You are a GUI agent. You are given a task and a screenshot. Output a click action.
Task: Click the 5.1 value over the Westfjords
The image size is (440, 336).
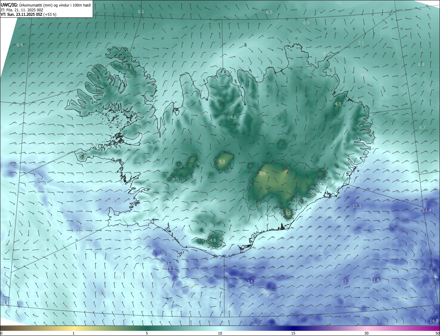click(129, 67)
